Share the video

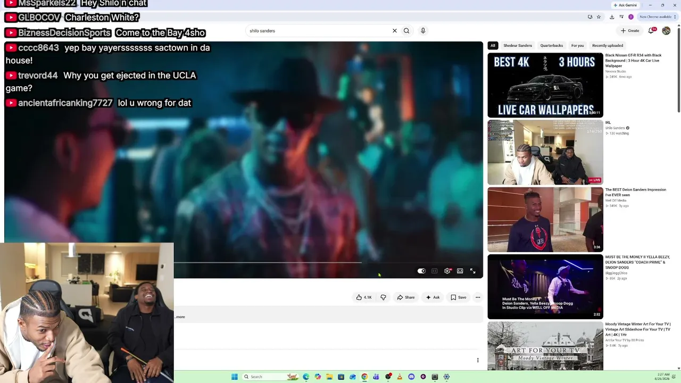406,297
